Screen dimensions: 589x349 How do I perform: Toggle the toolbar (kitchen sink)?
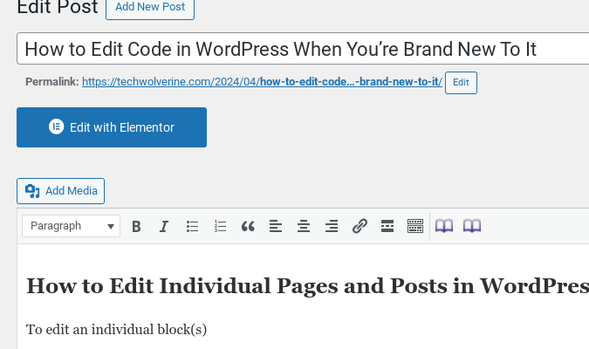(415, 226)
